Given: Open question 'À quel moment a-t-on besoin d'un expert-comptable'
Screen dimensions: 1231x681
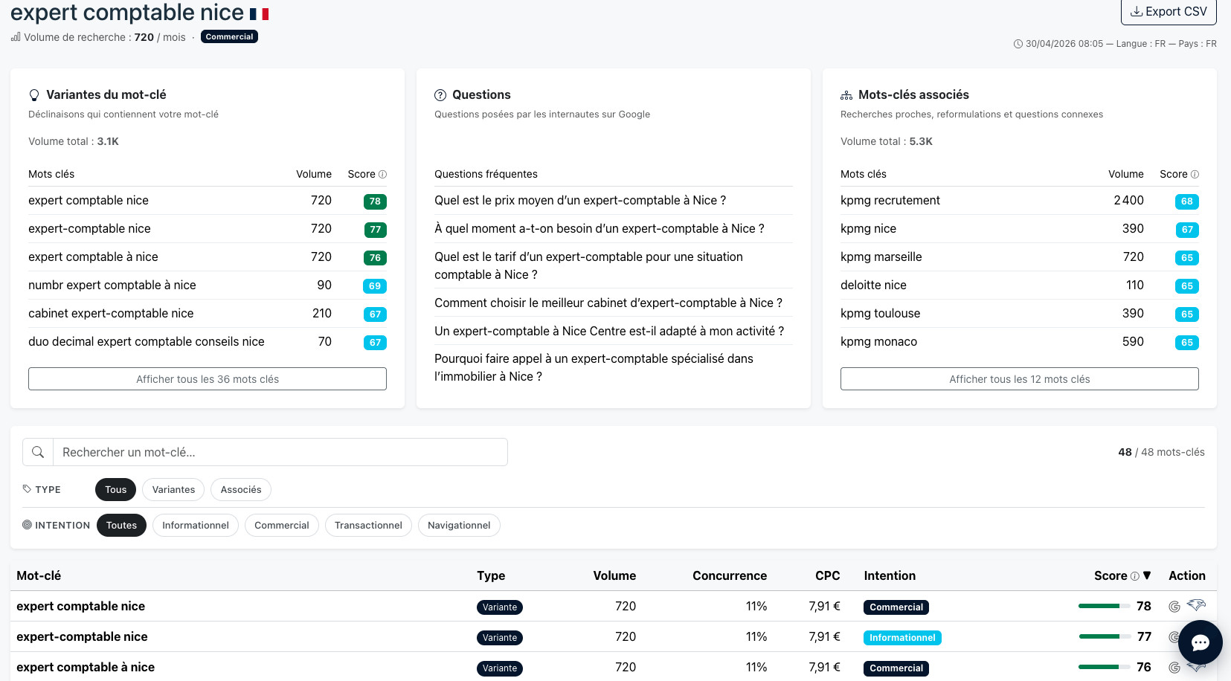Looking at the screenshot, I should [600, 228].
